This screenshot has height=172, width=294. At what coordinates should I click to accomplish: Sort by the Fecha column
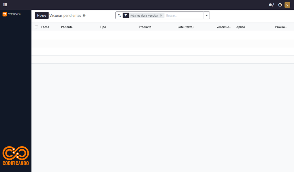coord(45,27)
